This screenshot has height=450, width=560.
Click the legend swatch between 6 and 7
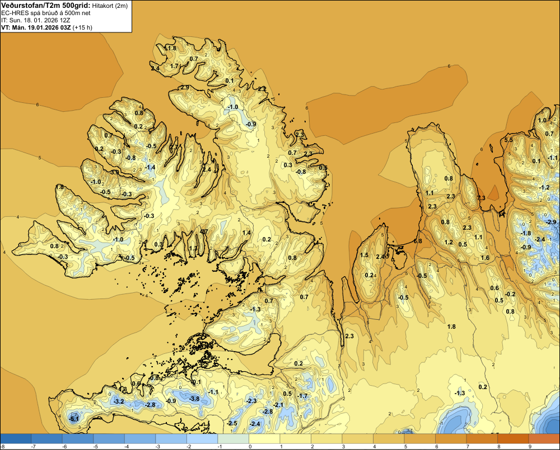point(451,439)
